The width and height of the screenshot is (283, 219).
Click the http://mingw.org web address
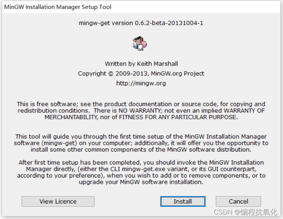(141, 83)
